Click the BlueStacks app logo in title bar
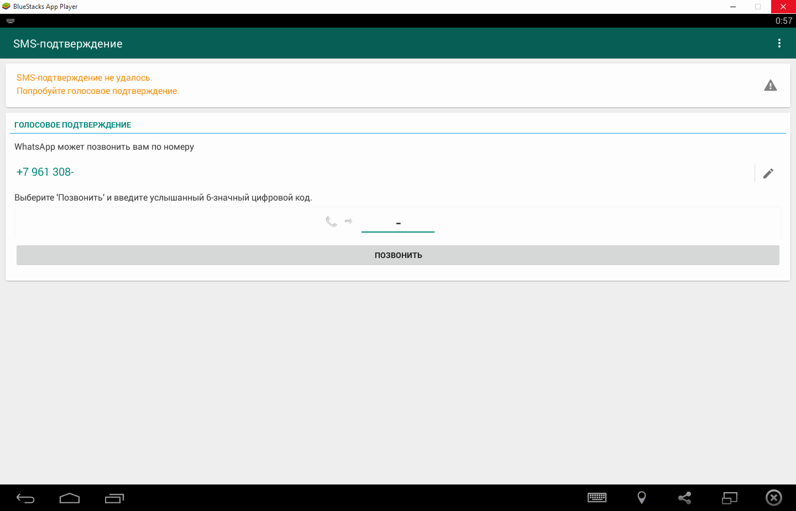Image resolution: width=796 pixels, height=511 pixels. [6, 7]
